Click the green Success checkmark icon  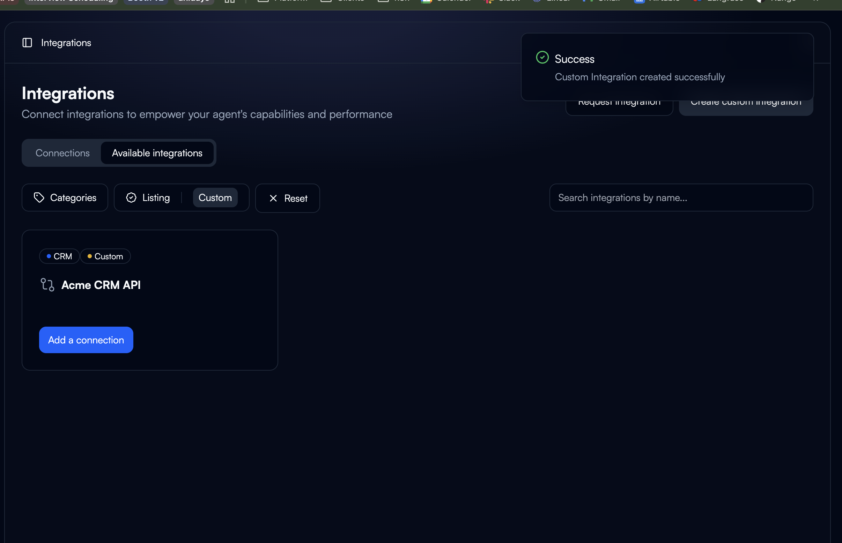(542, 58)
